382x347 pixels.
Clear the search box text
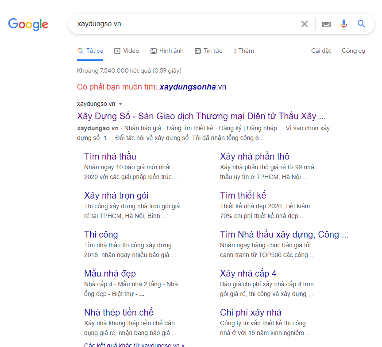(x=305, y=24)
